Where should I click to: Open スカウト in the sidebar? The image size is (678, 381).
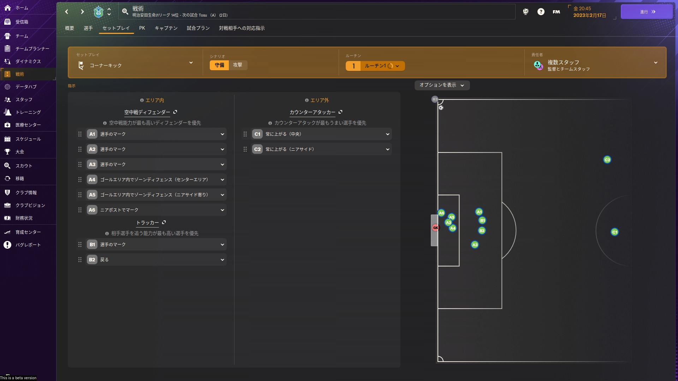click(24, 166)
